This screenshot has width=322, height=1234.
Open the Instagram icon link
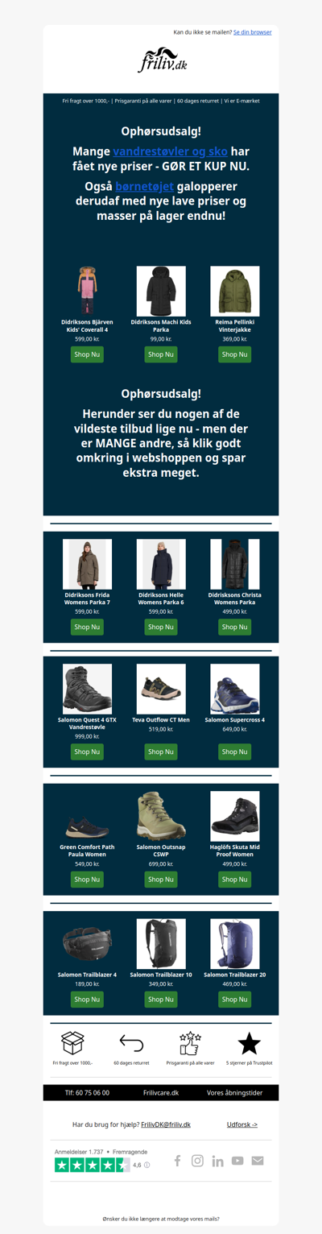point(197,1161)
